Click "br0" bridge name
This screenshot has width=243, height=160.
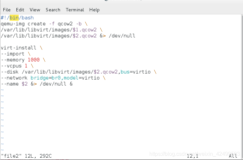coord(56,78)
